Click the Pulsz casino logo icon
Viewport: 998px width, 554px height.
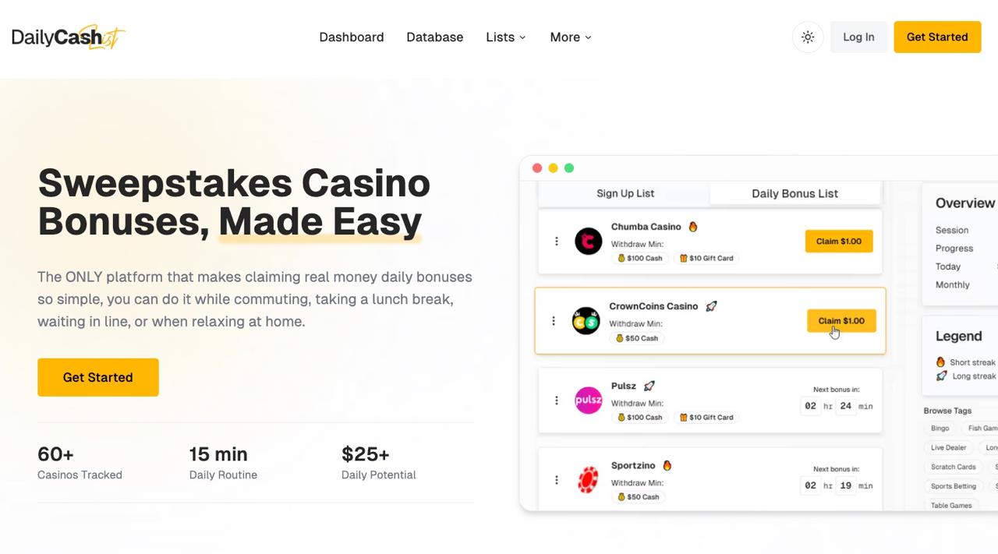pos(589,401)
